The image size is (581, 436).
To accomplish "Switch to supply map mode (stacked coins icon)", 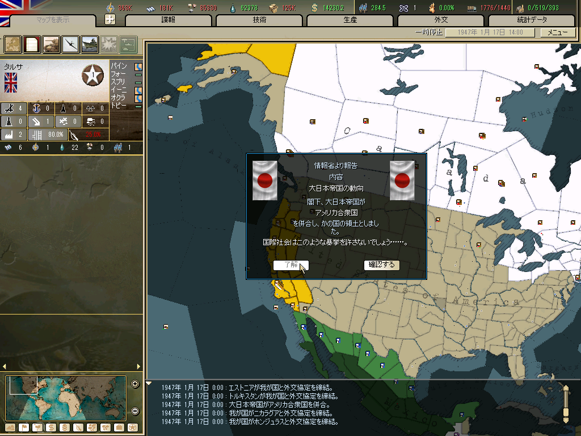I will point(65,427).
